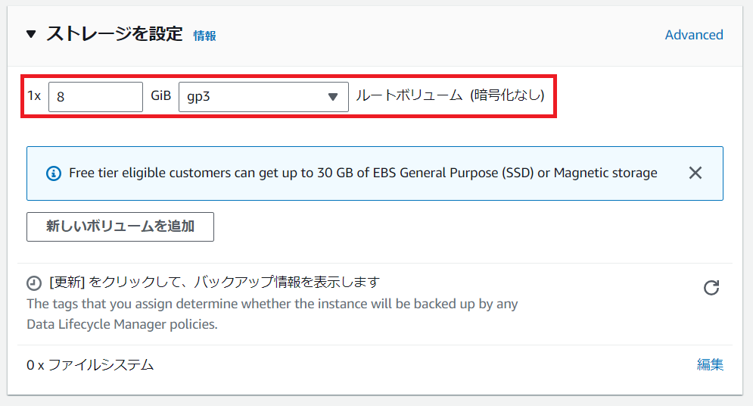Collapse the ストレージを設定 section triangle
The image size is (753, 406).
pyautogui.click(x=31, y=34)
